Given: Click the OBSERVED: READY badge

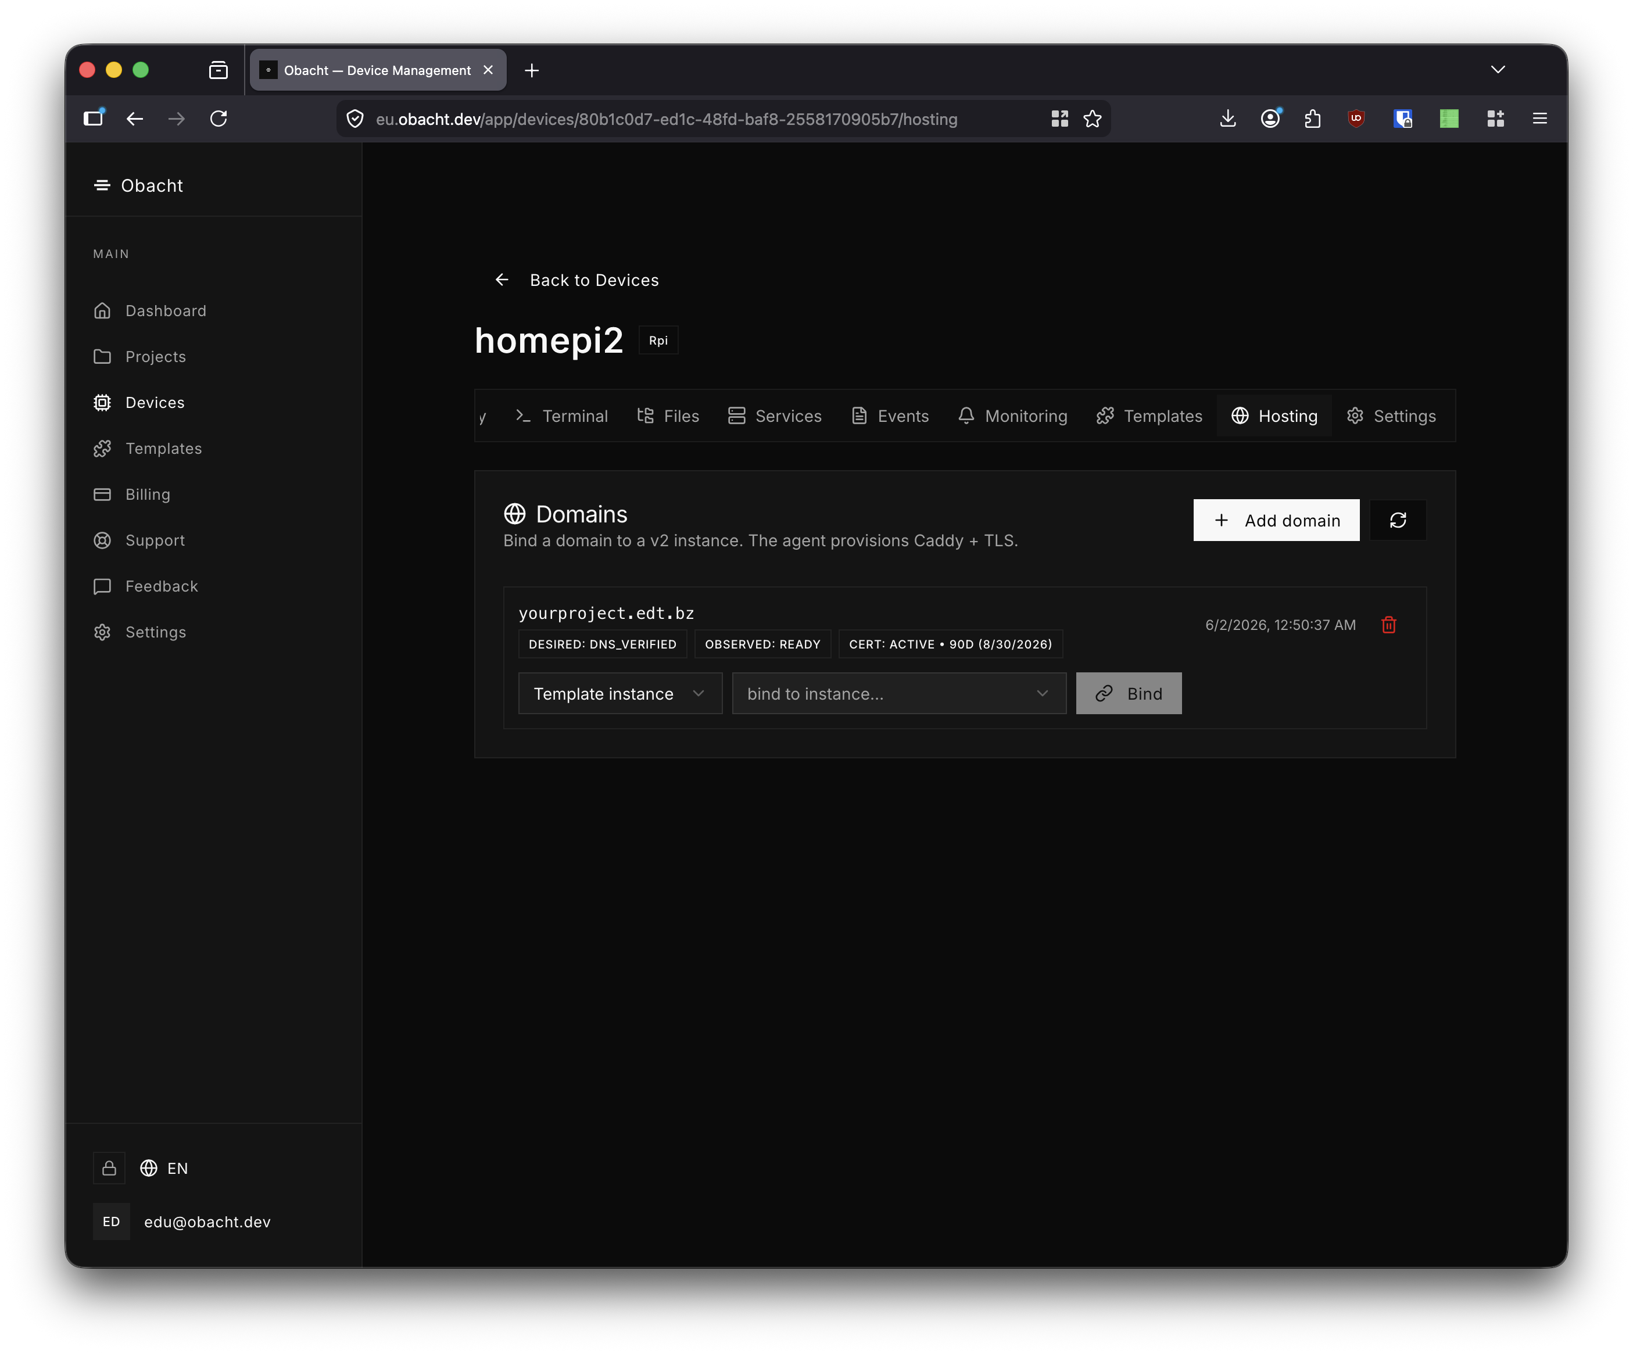Looking at the screenshot, I should 762,644.
